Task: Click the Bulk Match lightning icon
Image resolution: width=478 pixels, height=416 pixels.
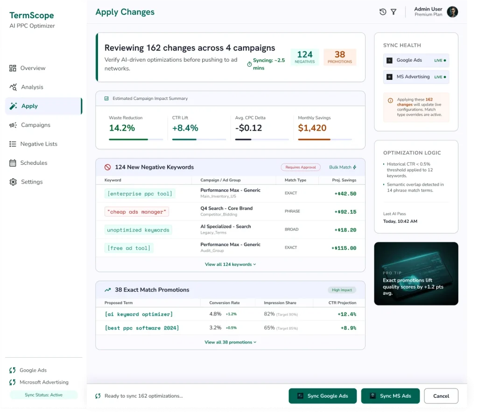Action: pos(354,167)
